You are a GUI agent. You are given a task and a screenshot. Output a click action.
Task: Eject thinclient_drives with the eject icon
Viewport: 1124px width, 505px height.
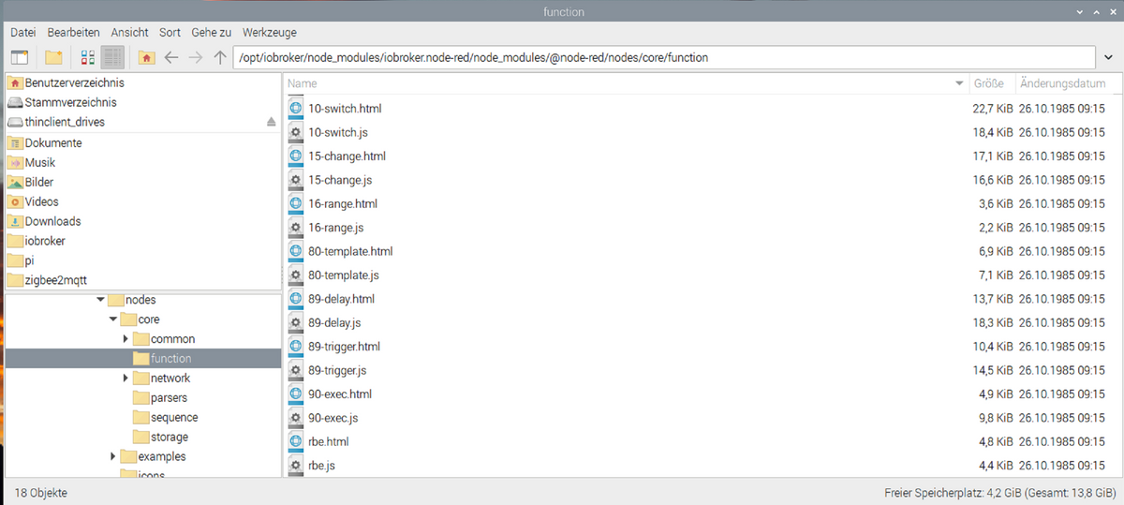point(271,123)
